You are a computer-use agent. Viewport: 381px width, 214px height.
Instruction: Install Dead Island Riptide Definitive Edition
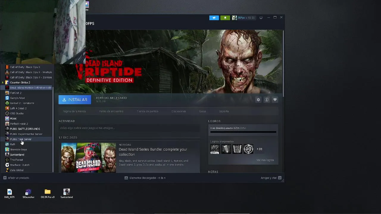click(75, 100)
